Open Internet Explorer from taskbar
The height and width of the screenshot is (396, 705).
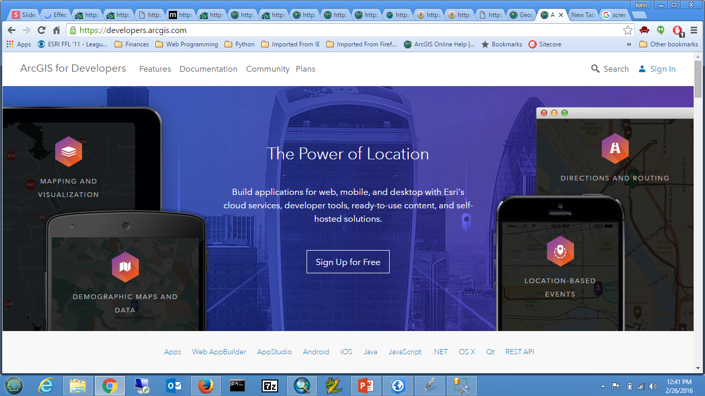46,385
